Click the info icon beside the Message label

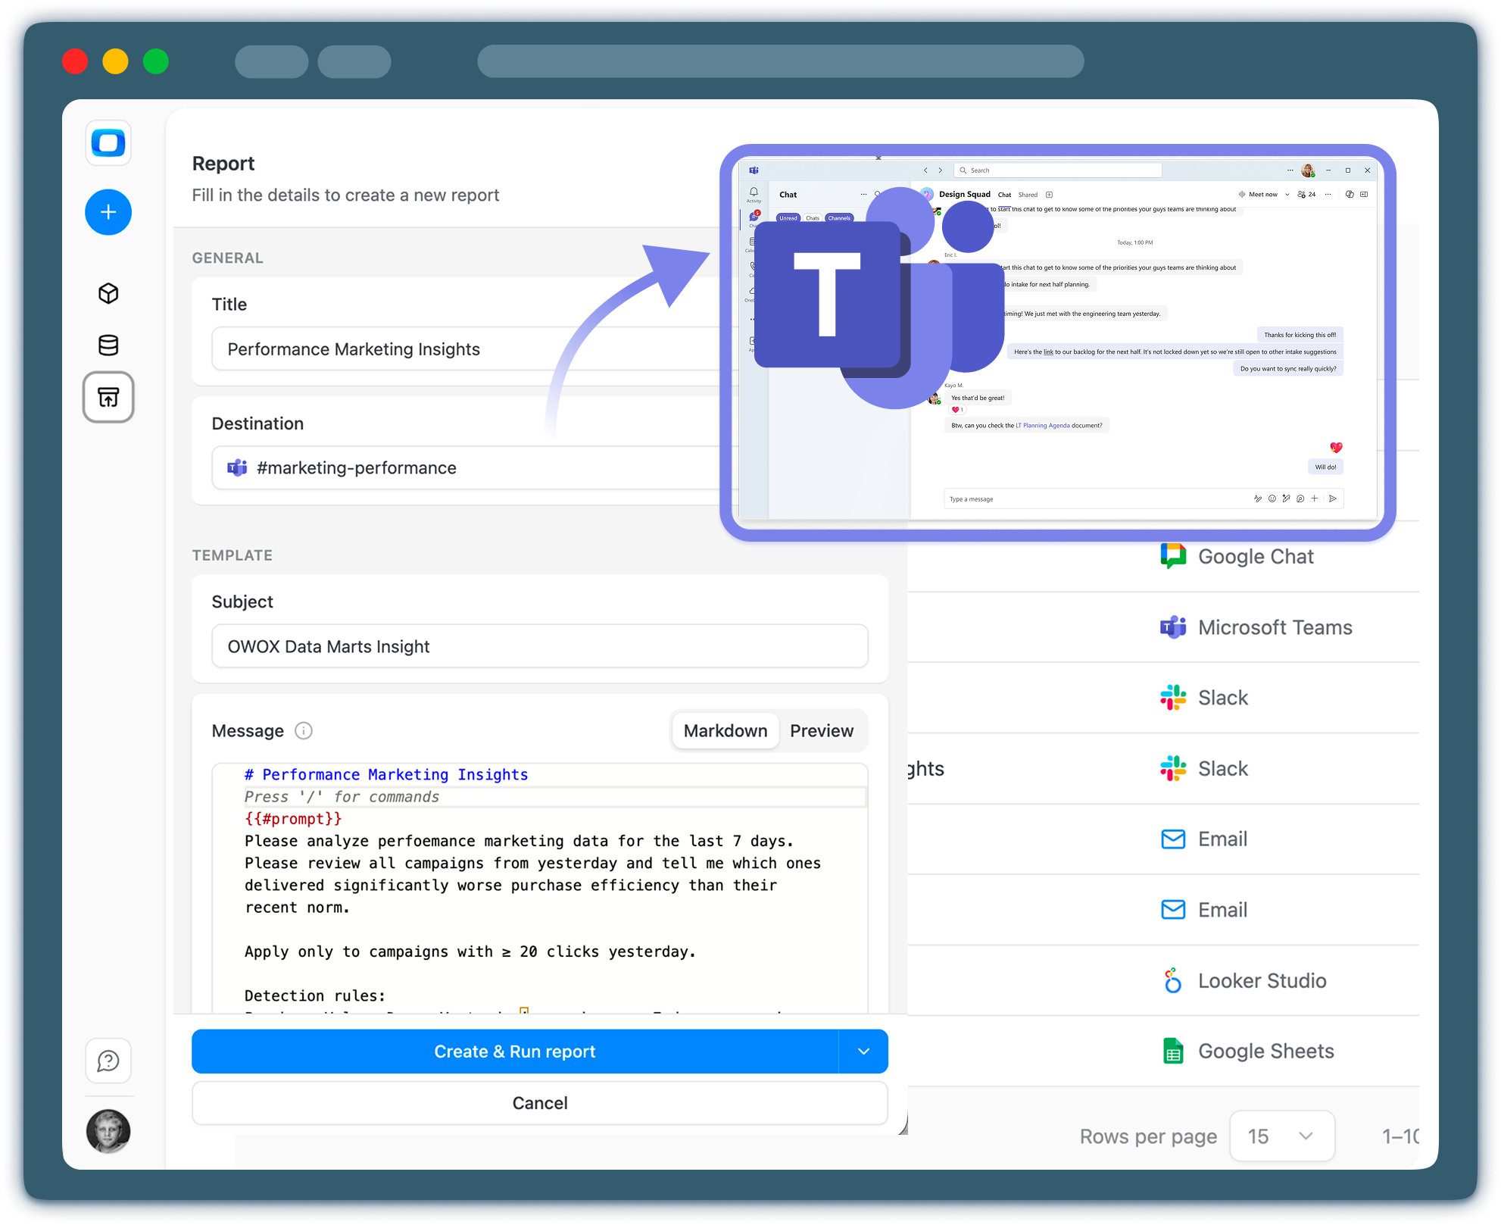tap(304, 732)
